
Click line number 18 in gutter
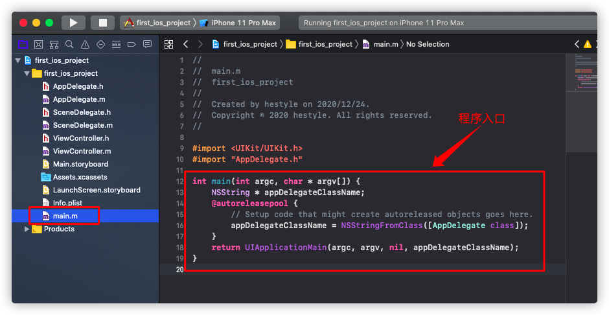point(179,248)
